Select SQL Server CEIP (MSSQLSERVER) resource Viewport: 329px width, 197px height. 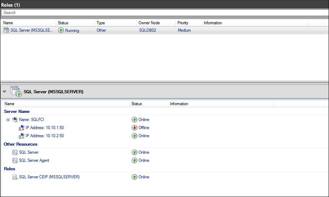(49, 177)
